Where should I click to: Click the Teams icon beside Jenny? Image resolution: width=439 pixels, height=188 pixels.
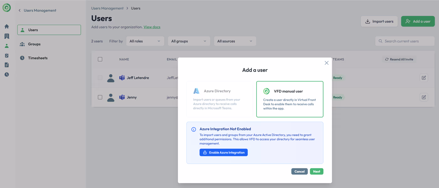pos(122,97)
